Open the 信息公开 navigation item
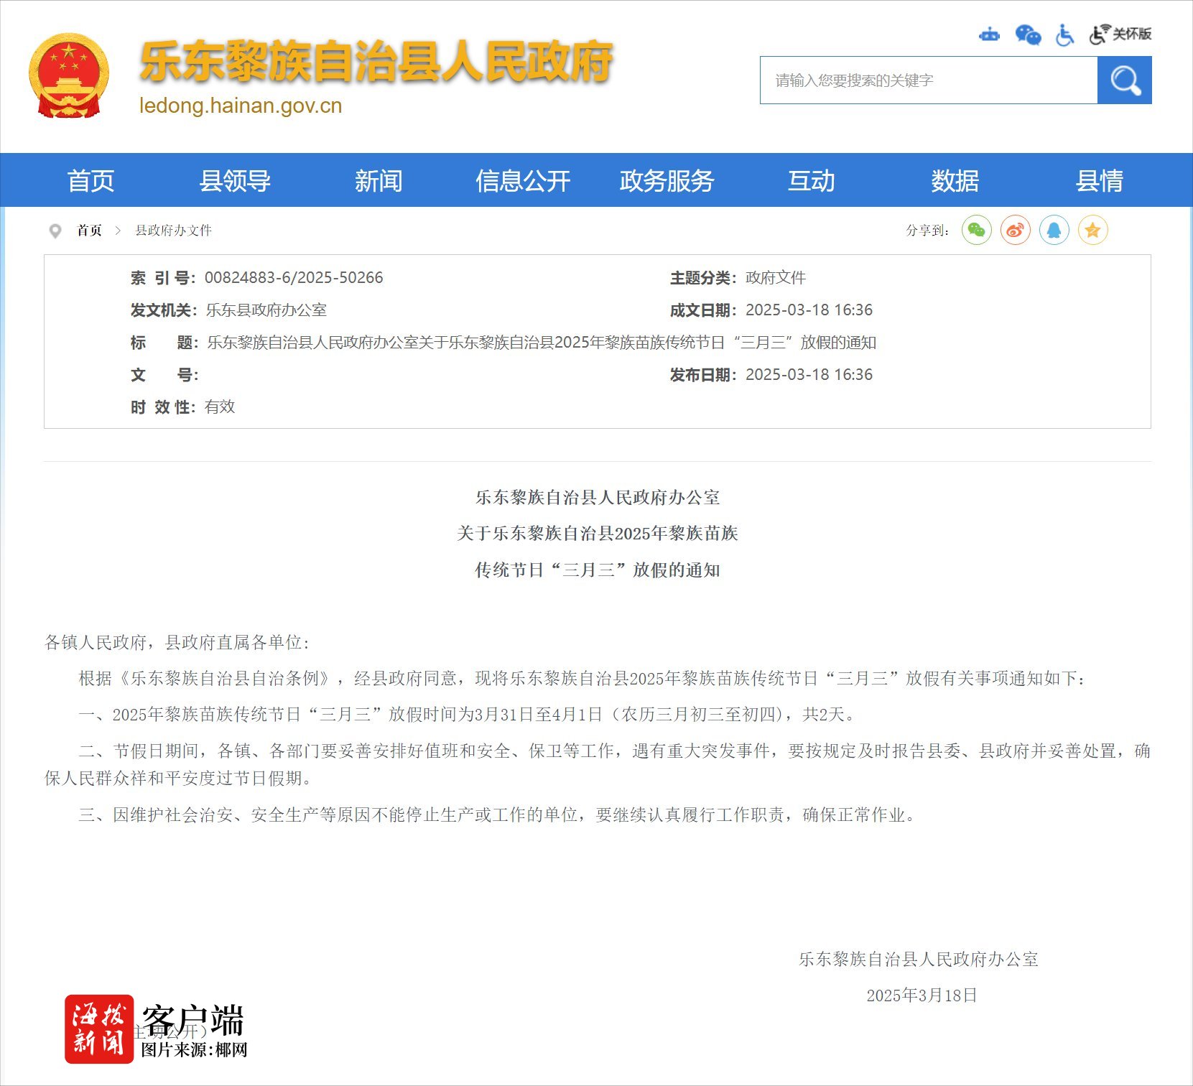The height and width of the screenshot is (1086, 1193). tap(523, 180)
